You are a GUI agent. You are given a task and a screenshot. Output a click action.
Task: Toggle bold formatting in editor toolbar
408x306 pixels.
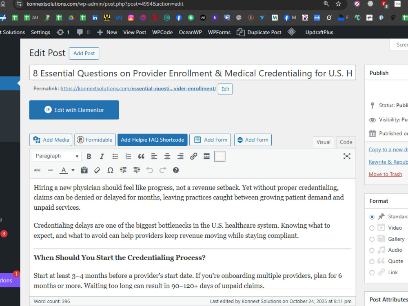click(89, 156)
